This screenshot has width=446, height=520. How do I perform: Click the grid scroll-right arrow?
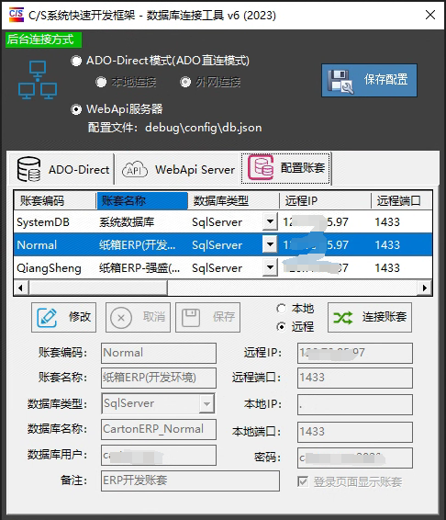[x=425, y=288]
